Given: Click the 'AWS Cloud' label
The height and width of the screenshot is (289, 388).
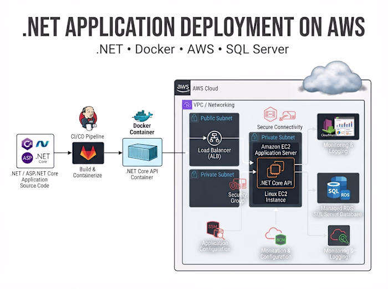Looking at the screenshot, I should [206, 88].
